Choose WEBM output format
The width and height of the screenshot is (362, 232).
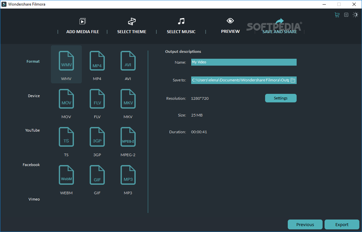click(x=66, y=175)
